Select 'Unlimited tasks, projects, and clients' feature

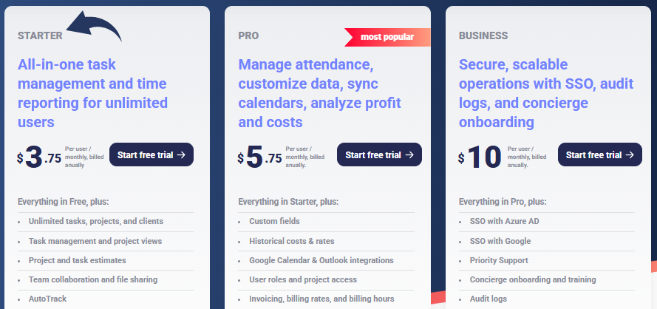[x=96, y=221]
